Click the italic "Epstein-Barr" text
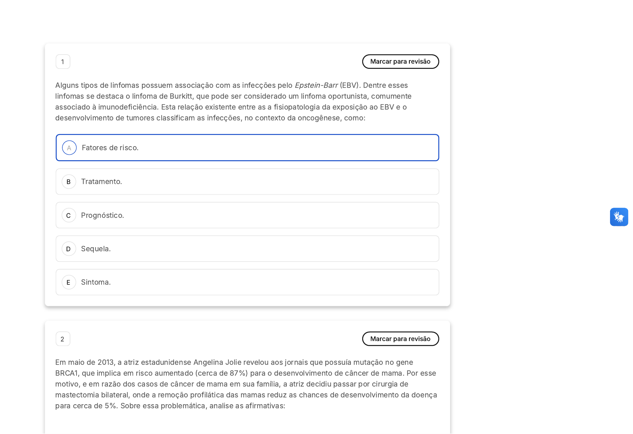Screen dimensions: 633x434 (x=316, y=85)
